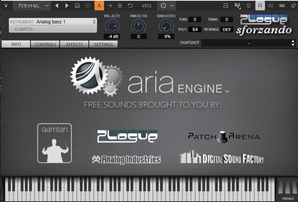This screenshot has width=298, height=202.
Task: Click the VOL (CC7) knob
Action: 112,26
